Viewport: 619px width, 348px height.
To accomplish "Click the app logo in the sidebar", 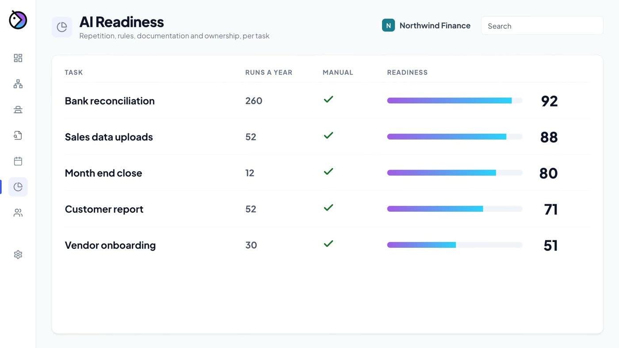I will click(x=18, y=20).
